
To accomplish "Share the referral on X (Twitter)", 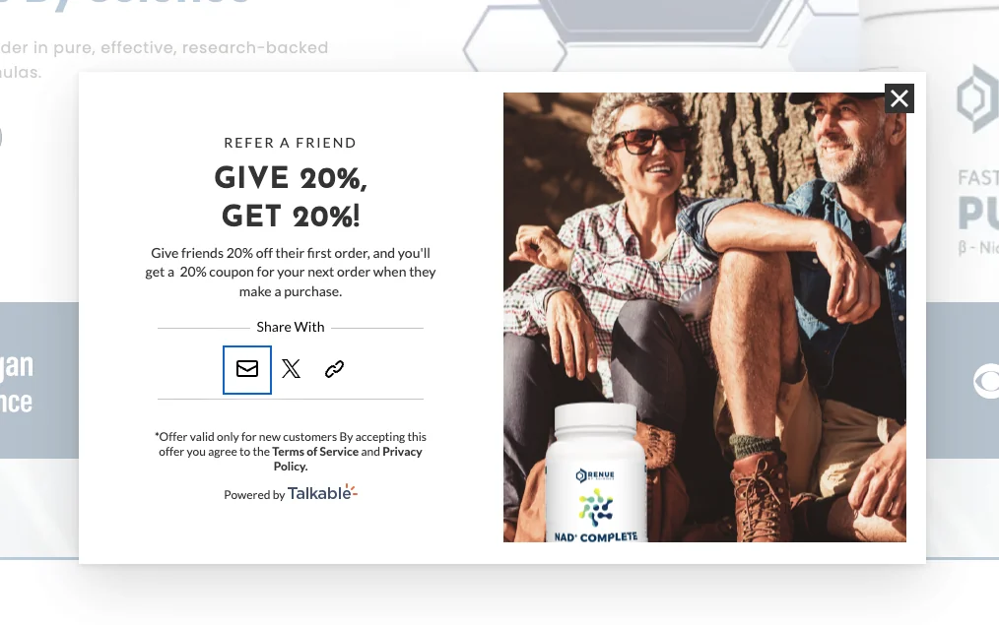I will tap(292, 369).
